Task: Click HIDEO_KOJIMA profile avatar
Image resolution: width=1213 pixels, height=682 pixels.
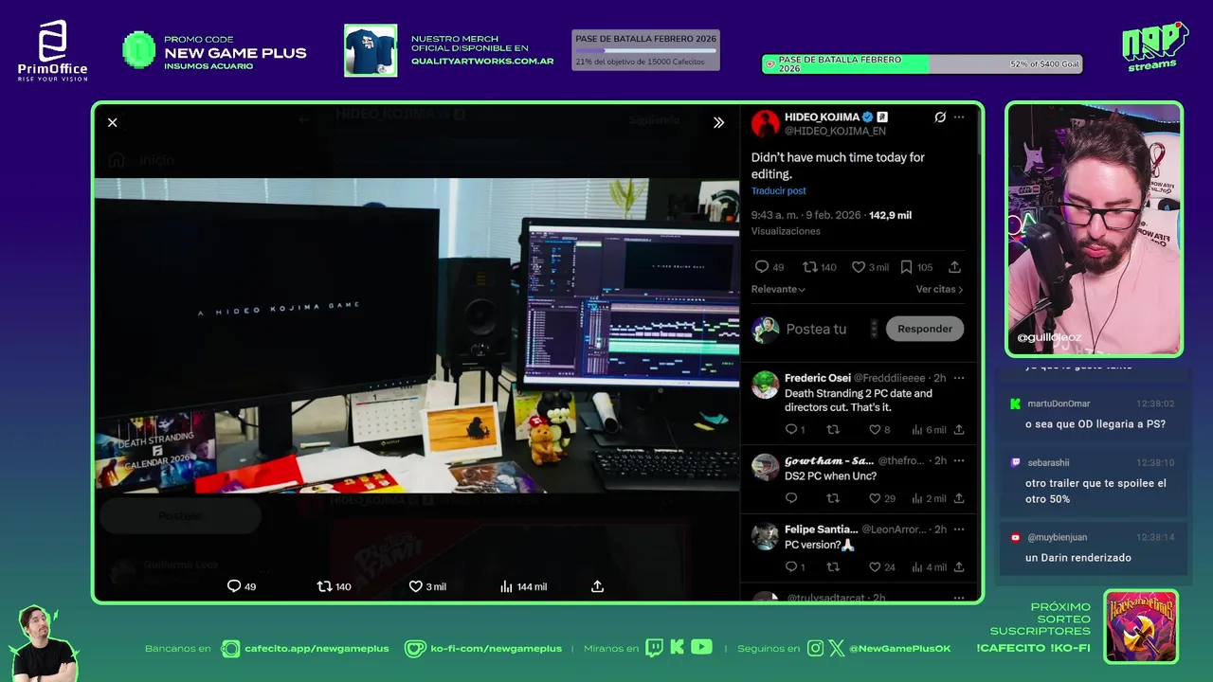Action: [x=765, y=123]
